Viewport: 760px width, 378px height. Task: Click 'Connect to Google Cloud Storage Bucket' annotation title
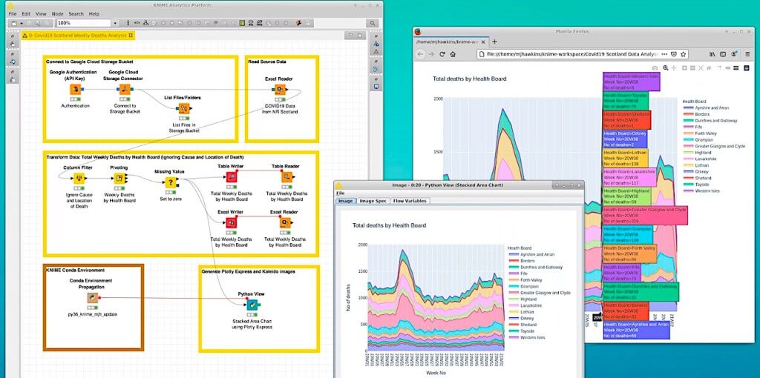click(90, 62)
